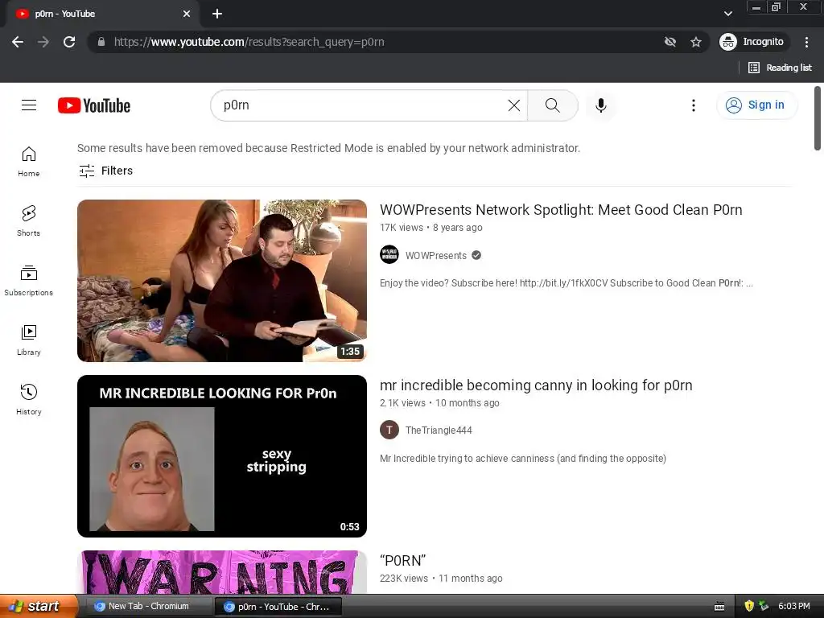824x618 pixels.
Task: Click in the YouTube search field
Action: [x=363, y=105]
